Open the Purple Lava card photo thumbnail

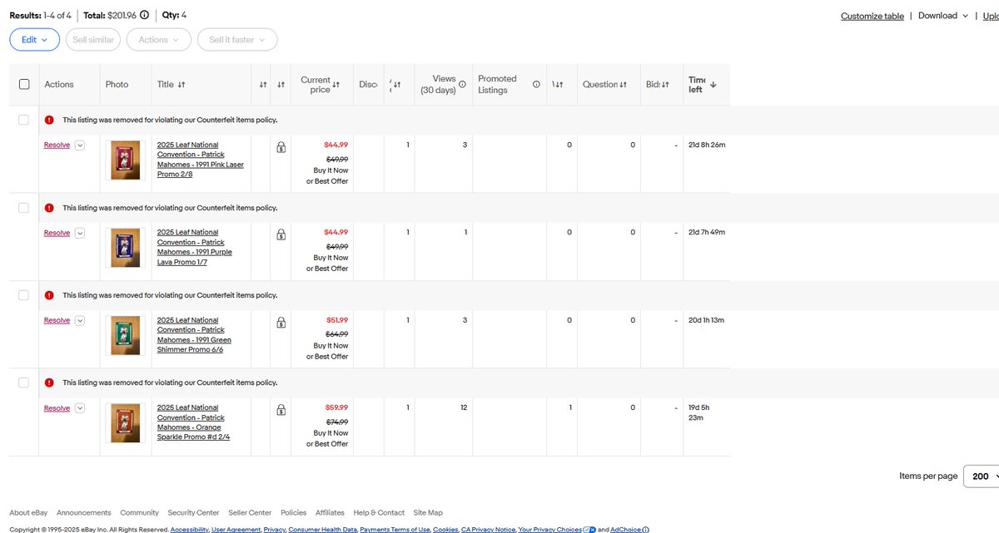click(126, 248)
